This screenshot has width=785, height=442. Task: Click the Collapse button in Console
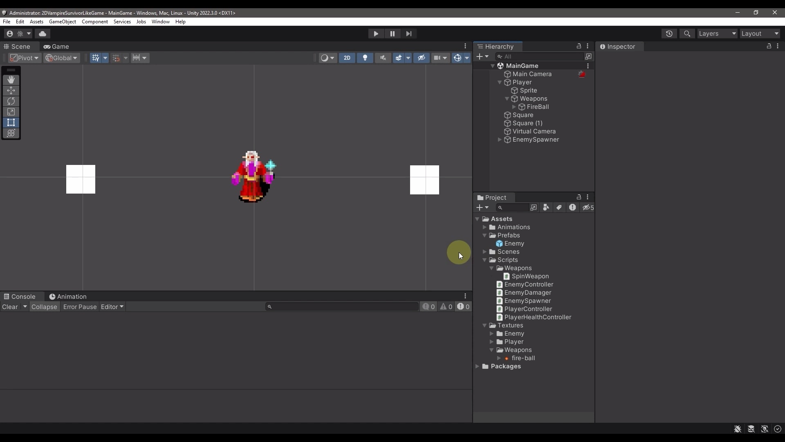point(45,307)
